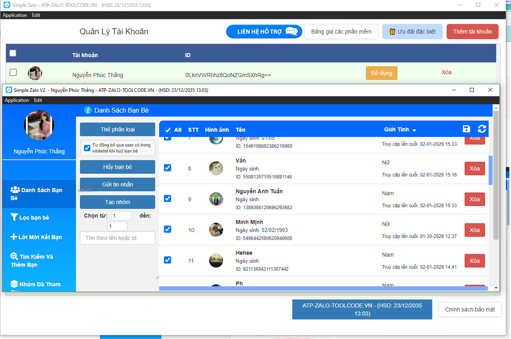Image resolution: width=511 pixels, height=339 pixels.
Task: Click Sử dụng for Nguyễn Phúc Thắng account
Action: 381,73
